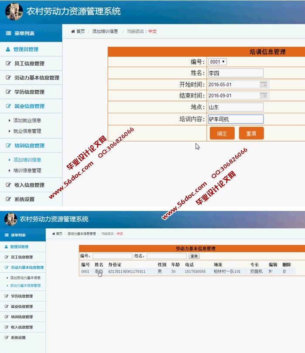Open the 编号 dropdown showing 0001

tap(217, 62)
